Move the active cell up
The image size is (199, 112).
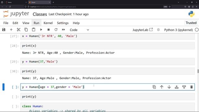[x=162, y=87]
